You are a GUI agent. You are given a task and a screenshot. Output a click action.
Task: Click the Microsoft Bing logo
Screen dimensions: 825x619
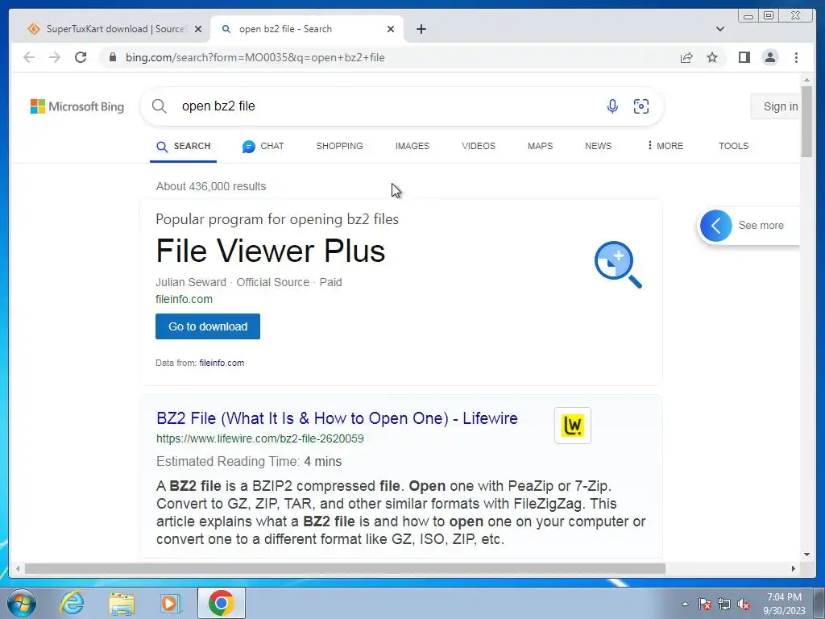click(77, 106)
